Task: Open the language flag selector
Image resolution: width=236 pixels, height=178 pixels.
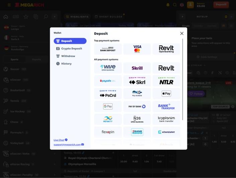Action: point(182,5)
